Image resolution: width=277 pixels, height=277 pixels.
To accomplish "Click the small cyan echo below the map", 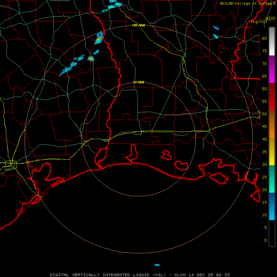I will 157,265.
